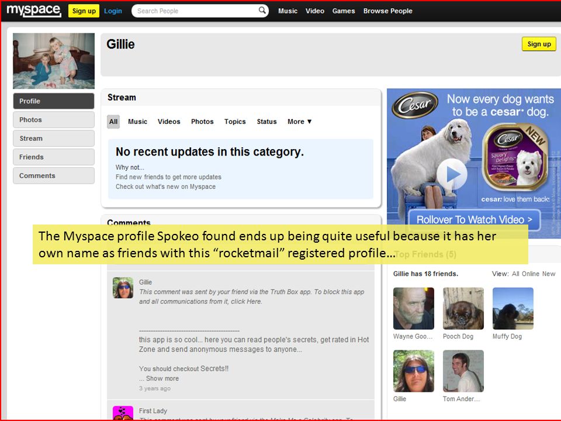Open Gillie friend photo in Top Friends
Screen dimensions: 561x421
[x=414, y=371]
